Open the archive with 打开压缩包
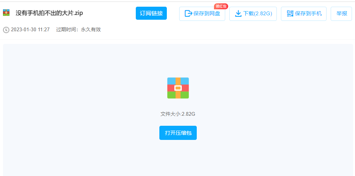 point(178,133)
